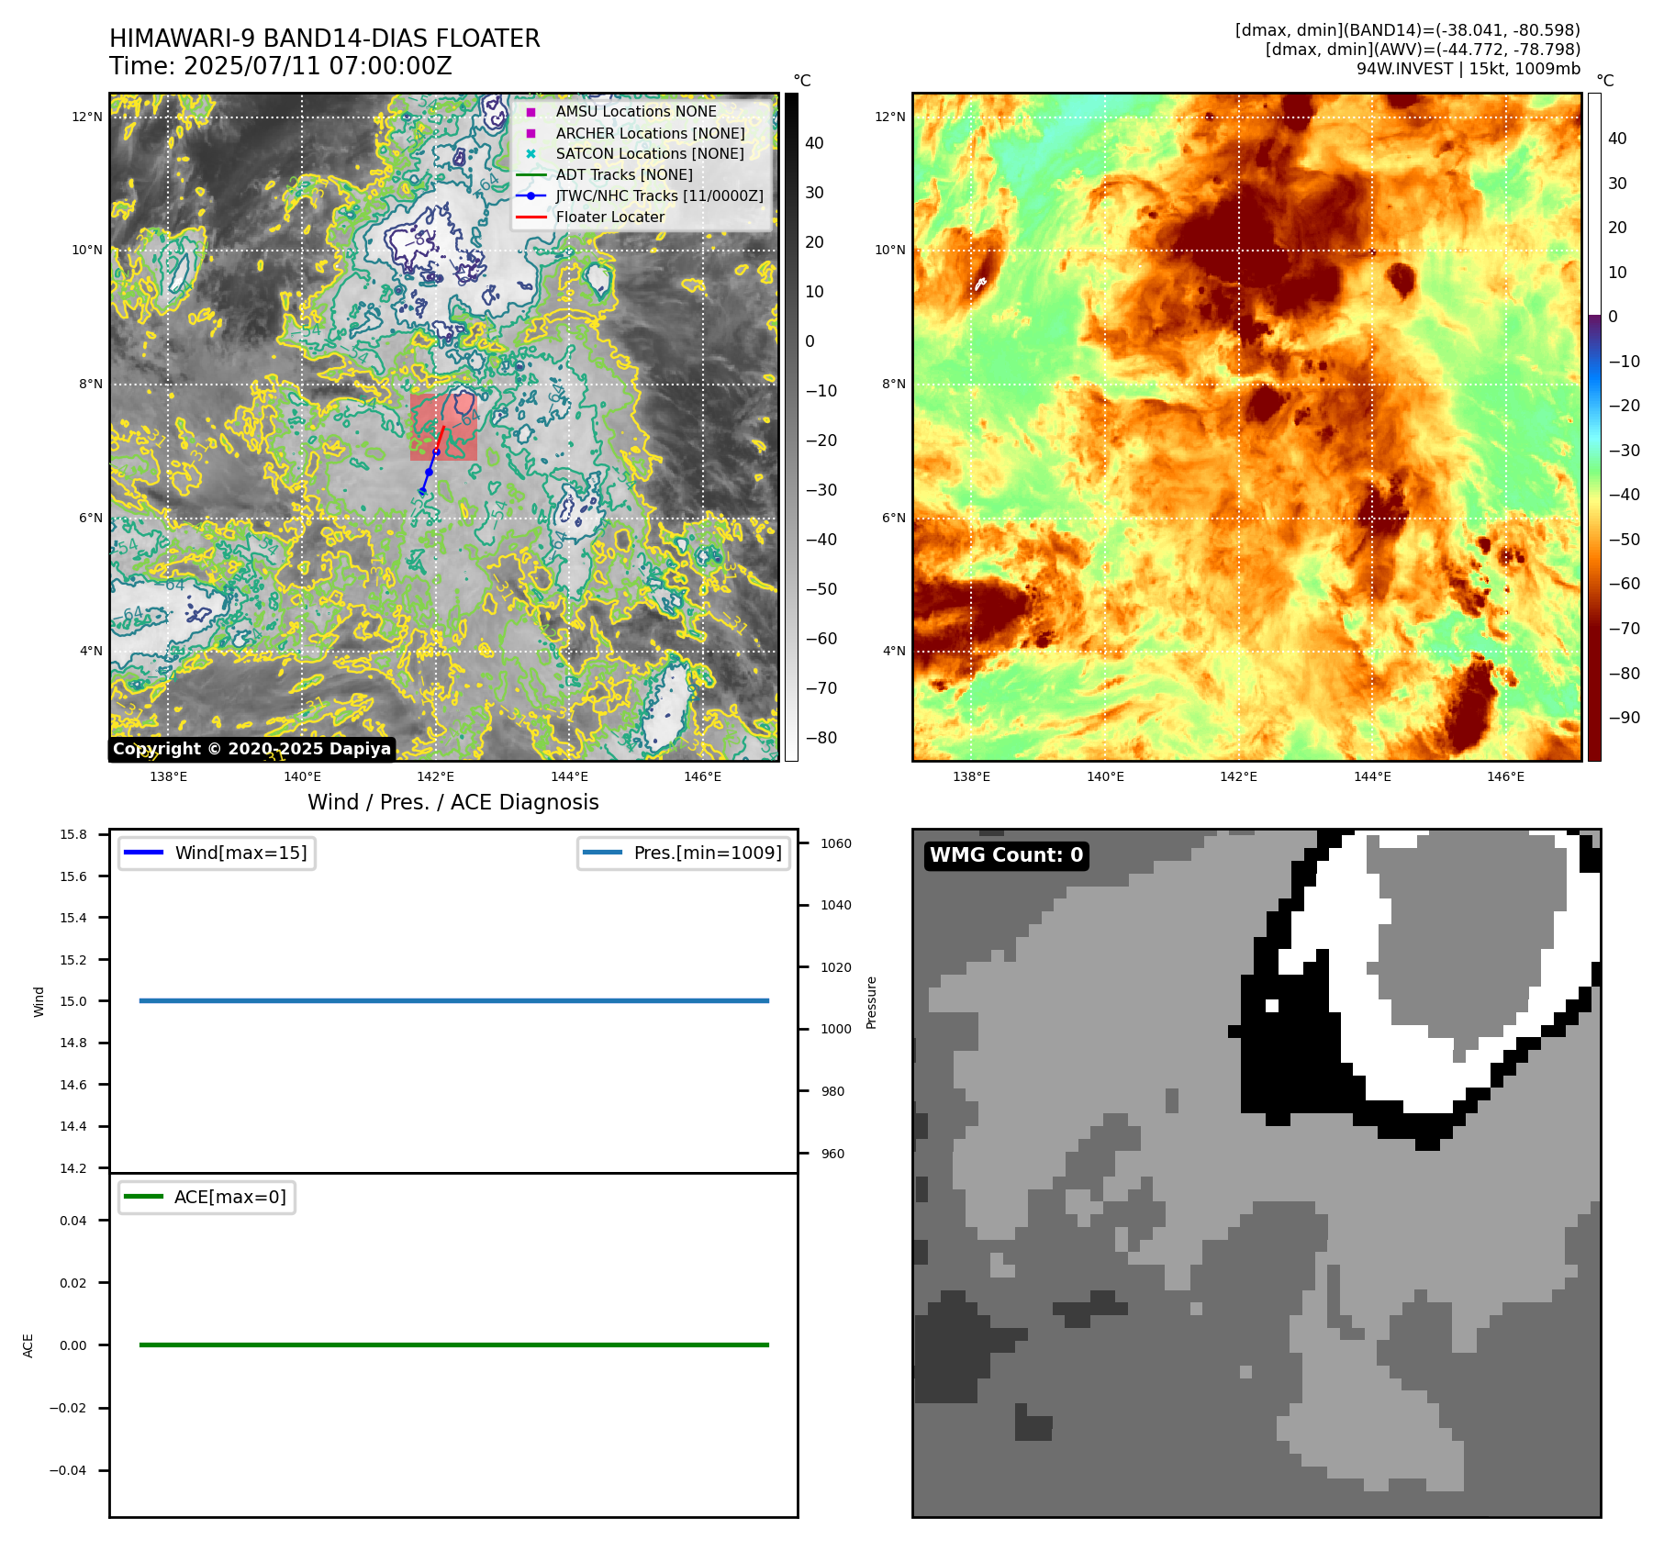
Task: Select the Floater Locater legend entry
Action: point(592,217)
